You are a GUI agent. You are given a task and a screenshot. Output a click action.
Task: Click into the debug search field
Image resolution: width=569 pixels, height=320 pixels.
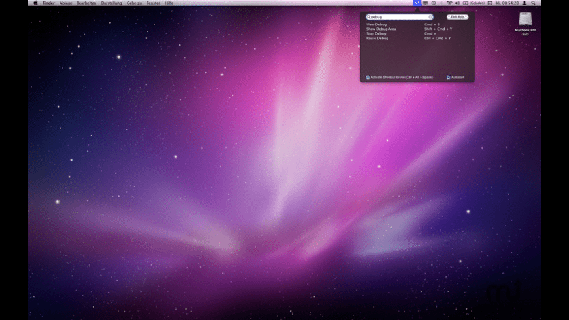tap(398, 17)
